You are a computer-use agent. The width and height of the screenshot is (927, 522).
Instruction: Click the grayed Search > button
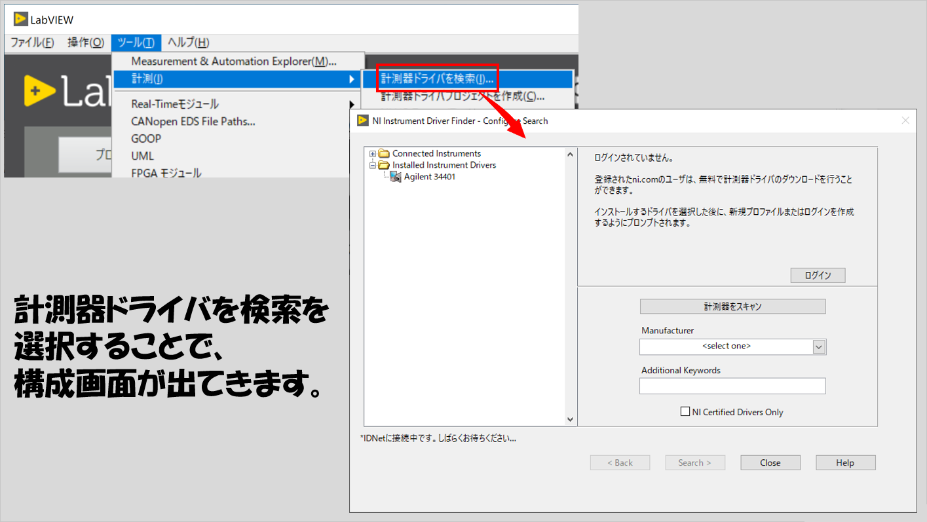695,463
